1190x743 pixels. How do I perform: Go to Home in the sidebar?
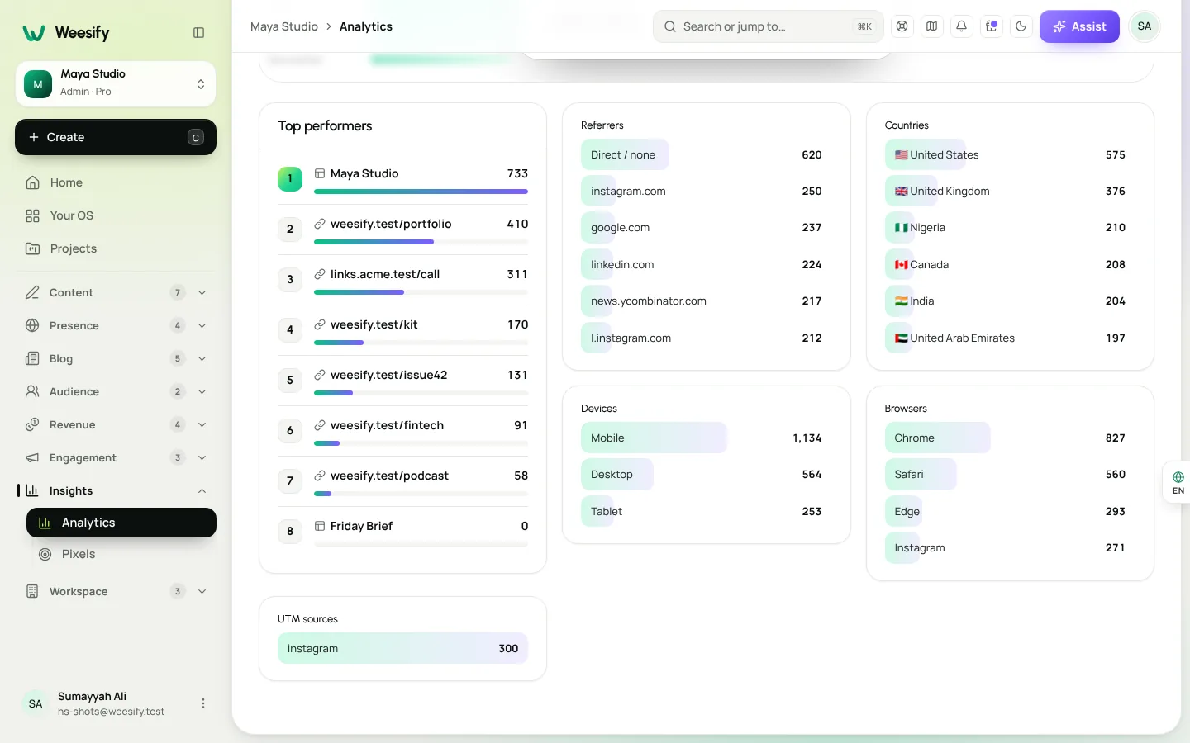(116, 182)
